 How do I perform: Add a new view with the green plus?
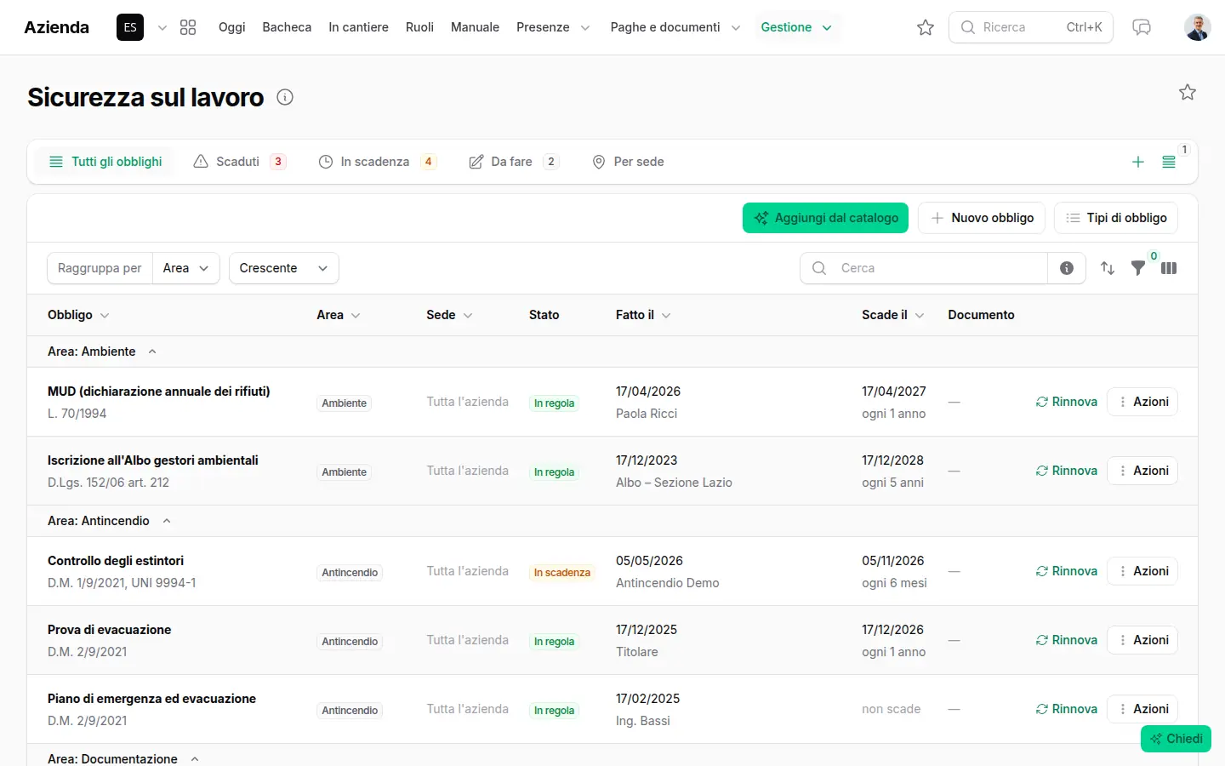tap(1138, 162)
